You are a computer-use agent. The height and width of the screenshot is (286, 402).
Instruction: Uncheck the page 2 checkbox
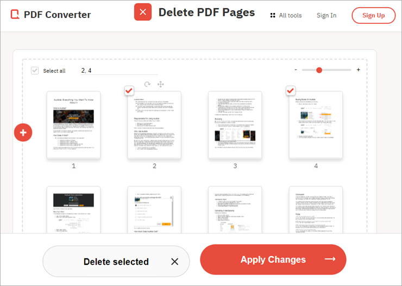[129, 90]
